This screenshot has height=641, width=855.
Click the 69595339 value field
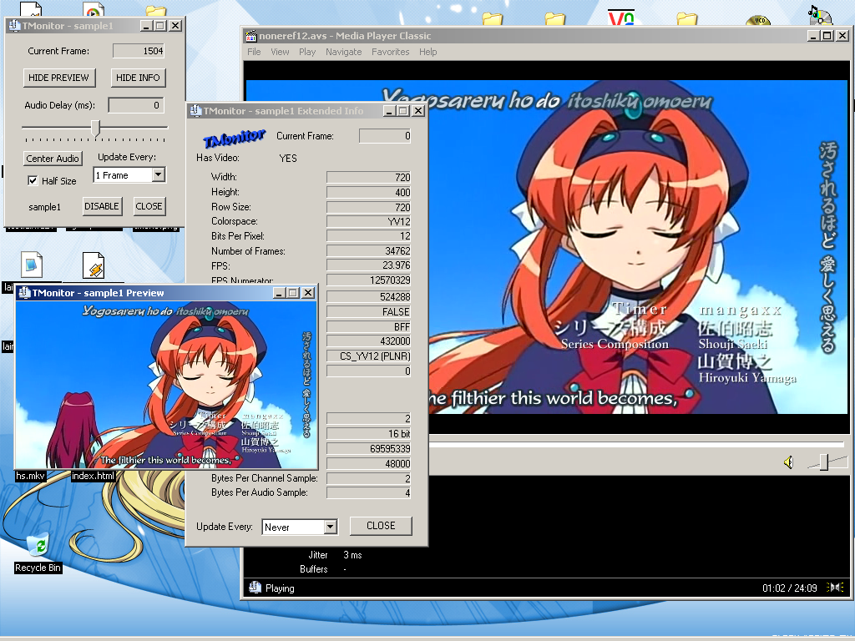click(368, 448)
